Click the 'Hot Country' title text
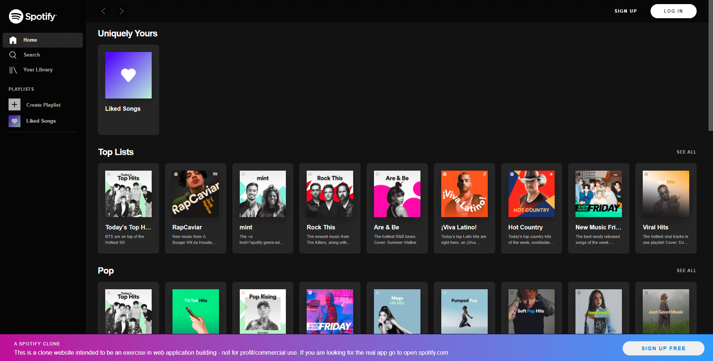The width and height of the screenshot is (713, 361). [x=526, y=227]
